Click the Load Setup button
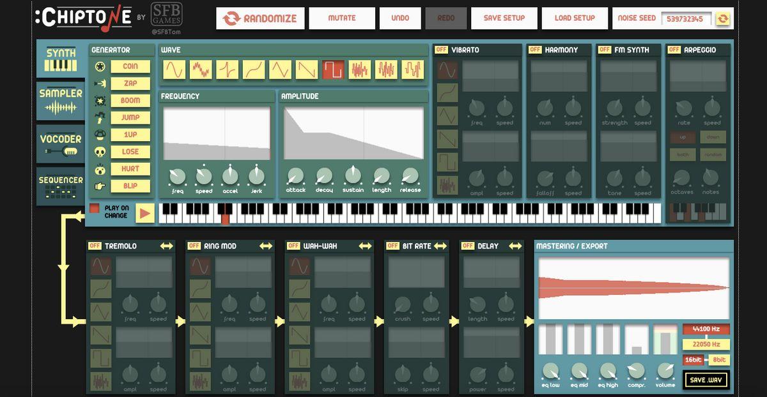The width and height of the screenshot is (767, 397). pyautogui.click(x=575, y=19)
